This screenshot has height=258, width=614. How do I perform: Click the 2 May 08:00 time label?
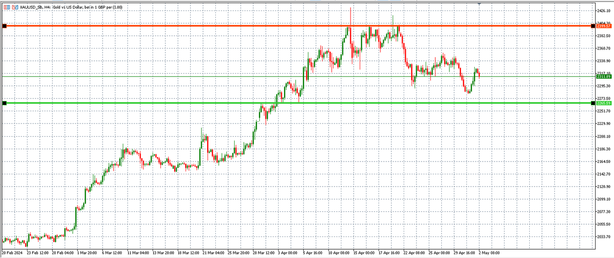tap(489, 253)
